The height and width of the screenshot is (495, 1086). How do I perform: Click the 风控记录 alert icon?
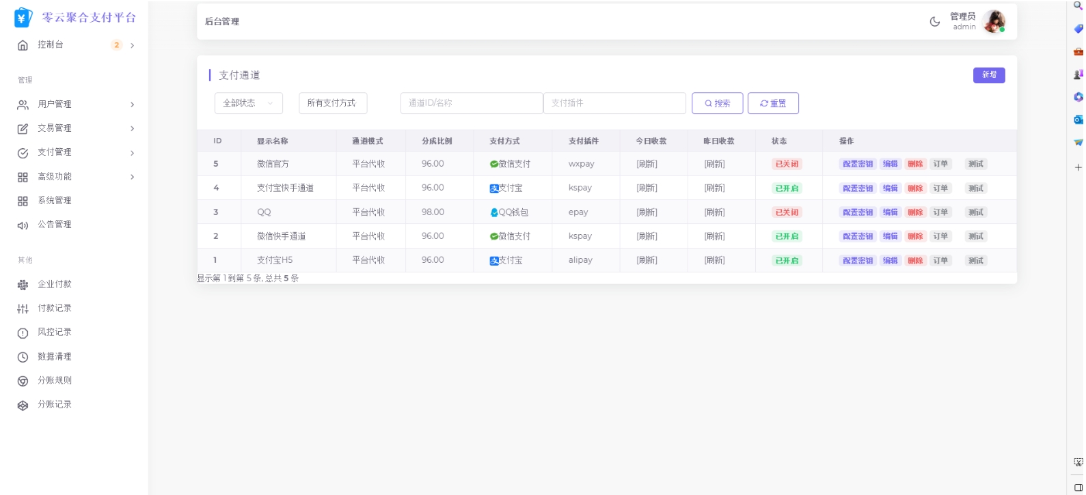pyautogui.click(x=23, y=333)
